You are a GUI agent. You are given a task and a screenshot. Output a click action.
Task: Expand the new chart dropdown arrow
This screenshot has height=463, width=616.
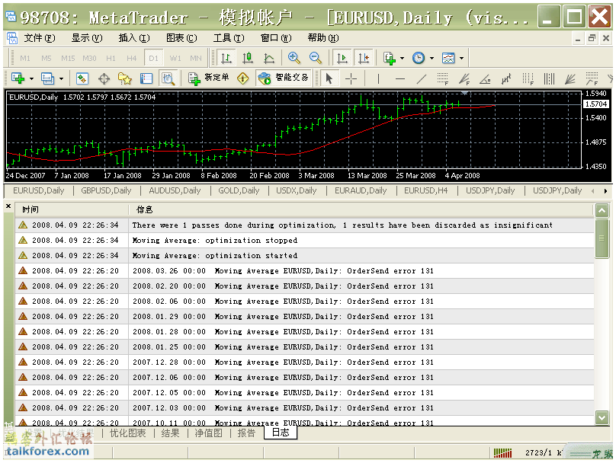(31, 79)
